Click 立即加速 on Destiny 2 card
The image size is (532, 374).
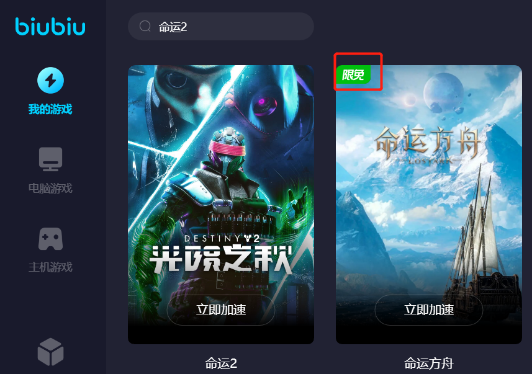point(221,310)
